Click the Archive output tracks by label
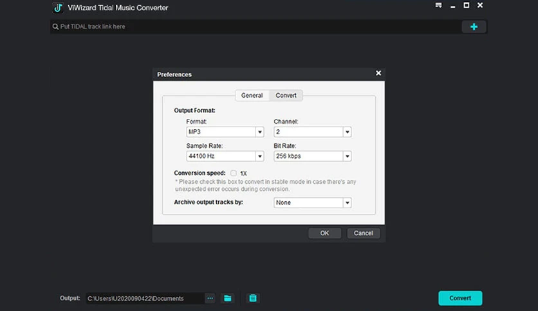Image resolution: width=538 pixels, height=311 pixels. (209, 202)
